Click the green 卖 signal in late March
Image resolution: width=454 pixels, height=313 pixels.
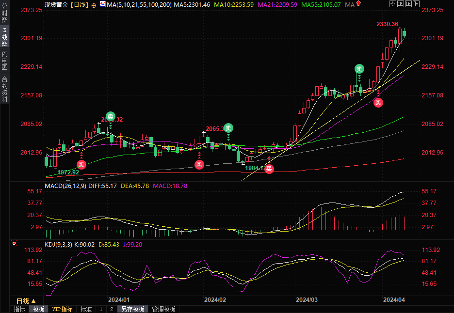click(x=359, y=69)
